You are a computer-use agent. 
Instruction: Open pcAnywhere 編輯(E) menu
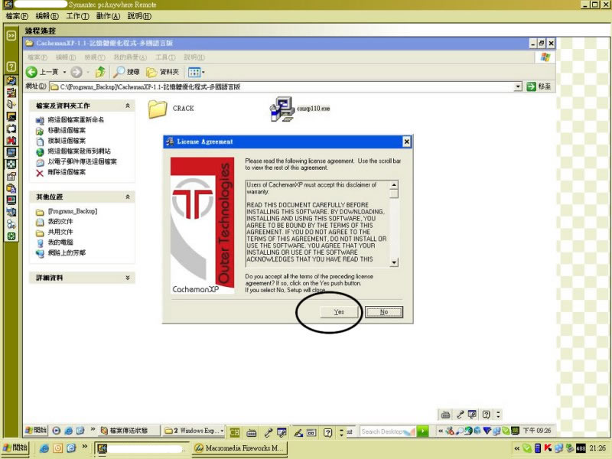pos(47,16)
